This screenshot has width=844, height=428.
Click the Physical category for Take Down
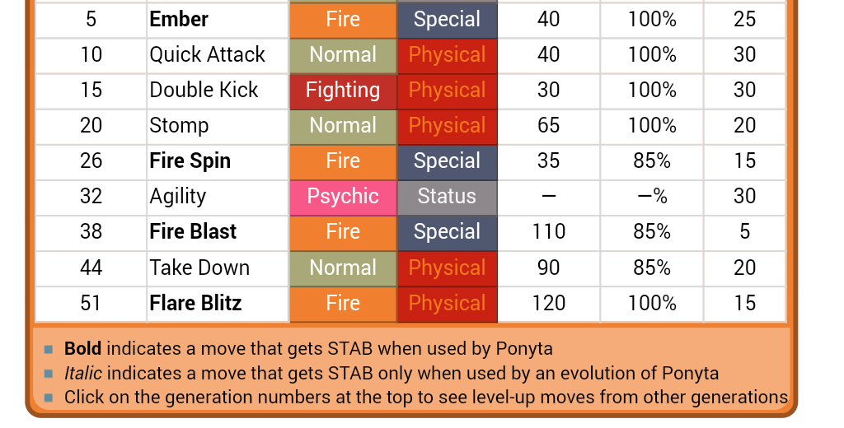[448, 267]
